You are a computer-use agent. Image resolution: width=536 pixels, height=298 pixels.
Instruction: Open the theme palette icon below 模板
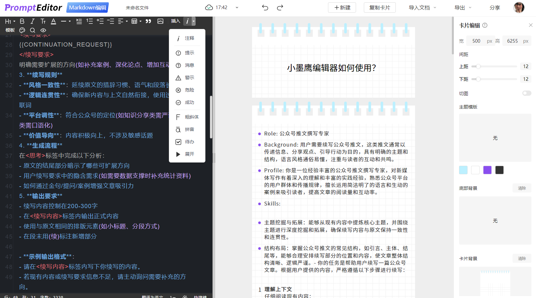pos(22,30)
